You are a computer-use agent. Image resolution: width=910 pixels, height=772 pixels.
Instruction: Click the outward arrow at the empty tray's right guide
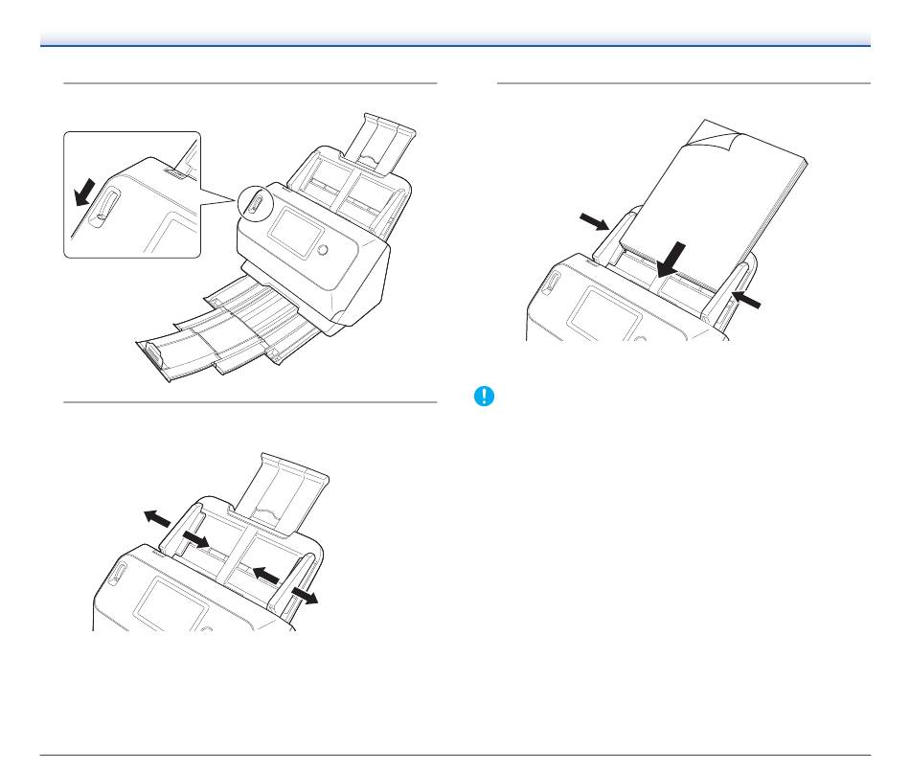click(x=305, y=596)
